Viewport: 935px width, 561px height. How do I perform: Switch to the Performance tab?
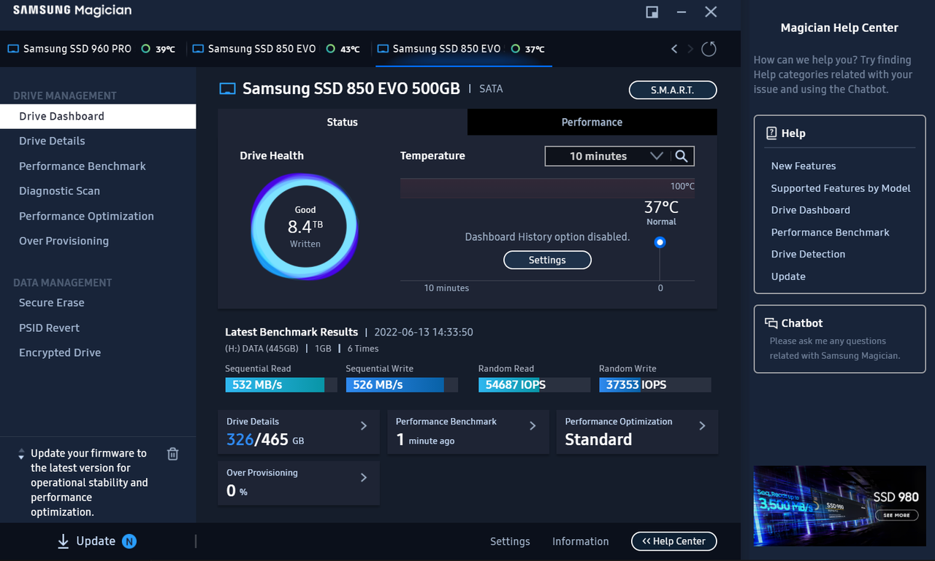click(592, 122)
